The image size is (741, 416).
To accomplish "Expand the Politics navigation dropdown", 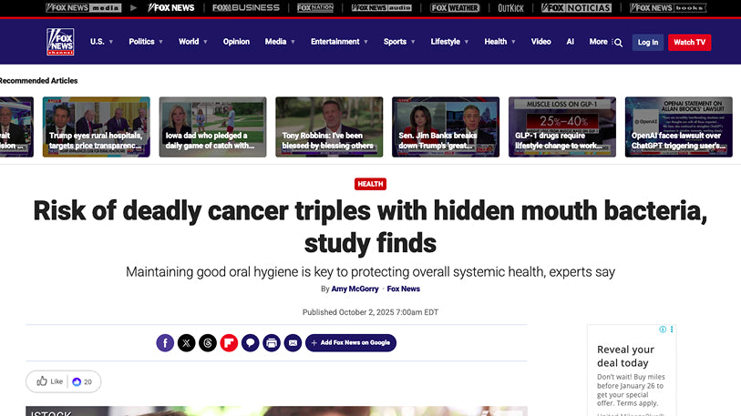I will tap(146, 42).
